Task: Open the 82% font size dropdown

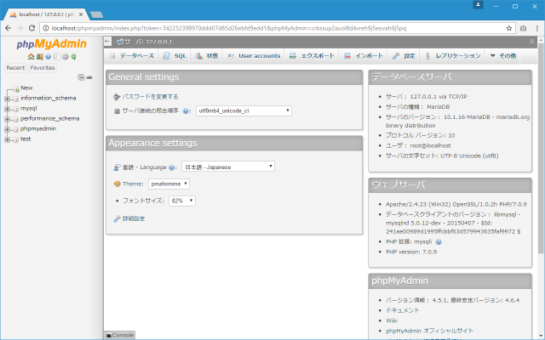Action: [182, 201]
